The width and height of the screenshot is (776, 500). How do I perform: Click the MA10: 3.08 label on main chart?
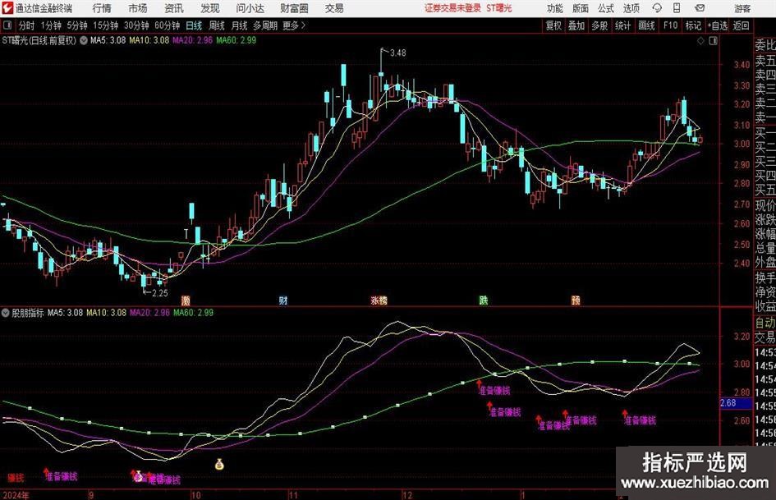coord(149,40)
